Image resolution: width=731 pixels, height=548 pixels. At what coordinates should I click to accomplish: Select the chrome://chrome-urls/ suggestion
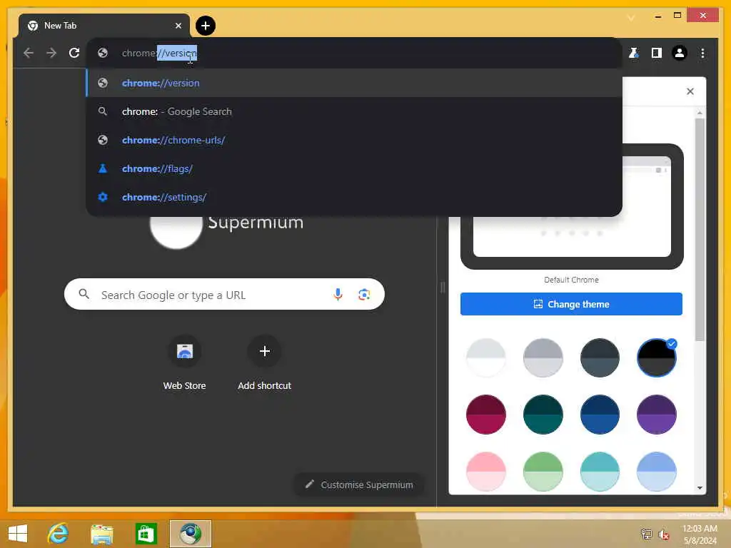pyautogui.click(x=354, y=140)
